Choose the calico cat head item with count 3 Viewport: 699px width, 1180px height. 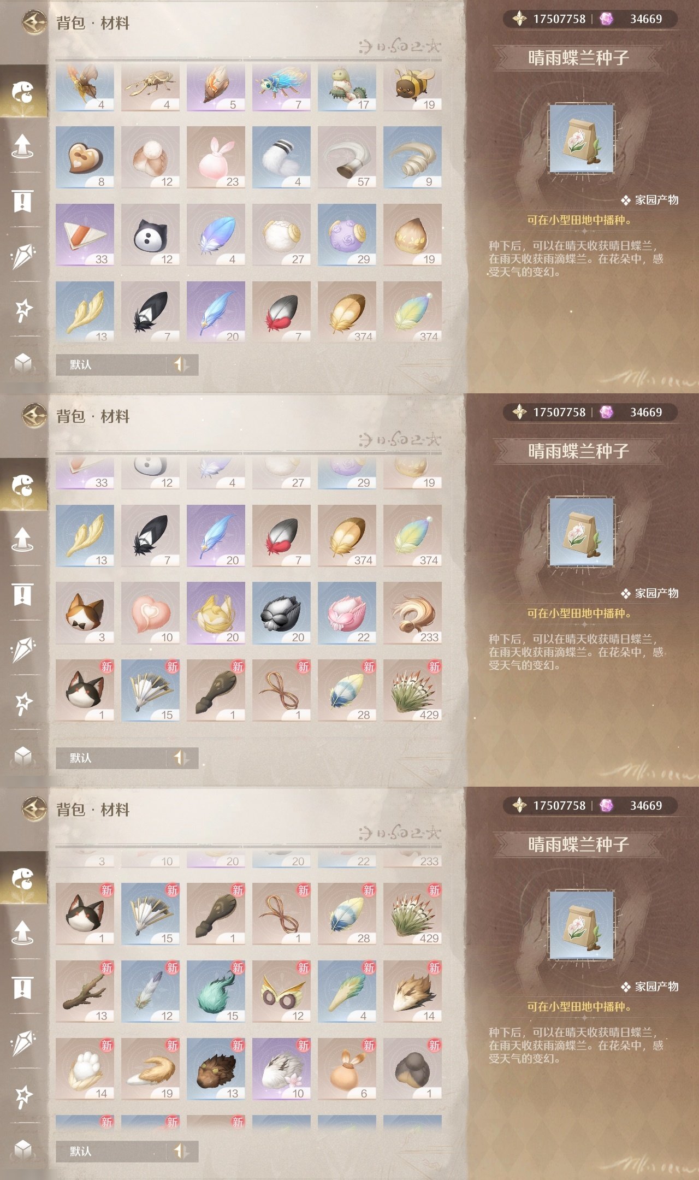click(x=85, y=613)
